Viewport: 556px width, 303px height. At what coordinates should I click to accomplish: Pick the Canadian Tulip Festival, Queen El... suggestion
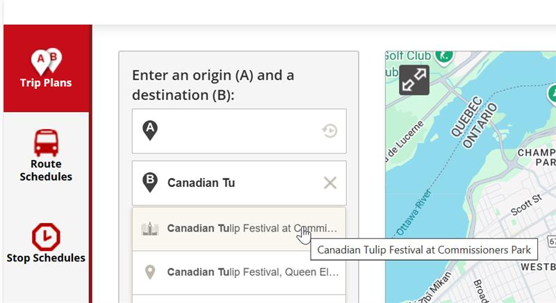click(239, 272)
